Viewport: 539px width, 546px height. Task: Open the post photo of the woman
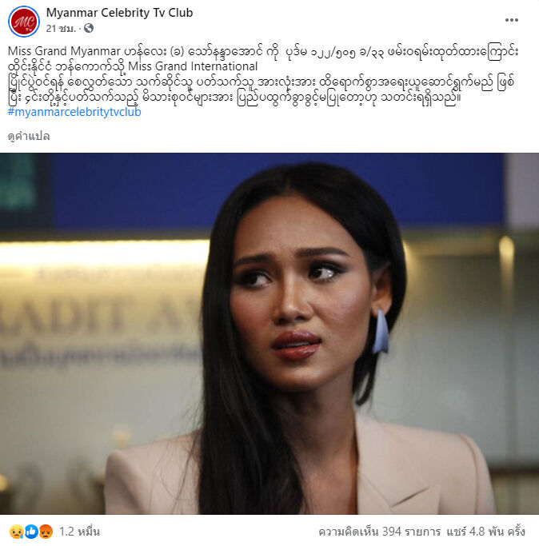coord(269,333)
